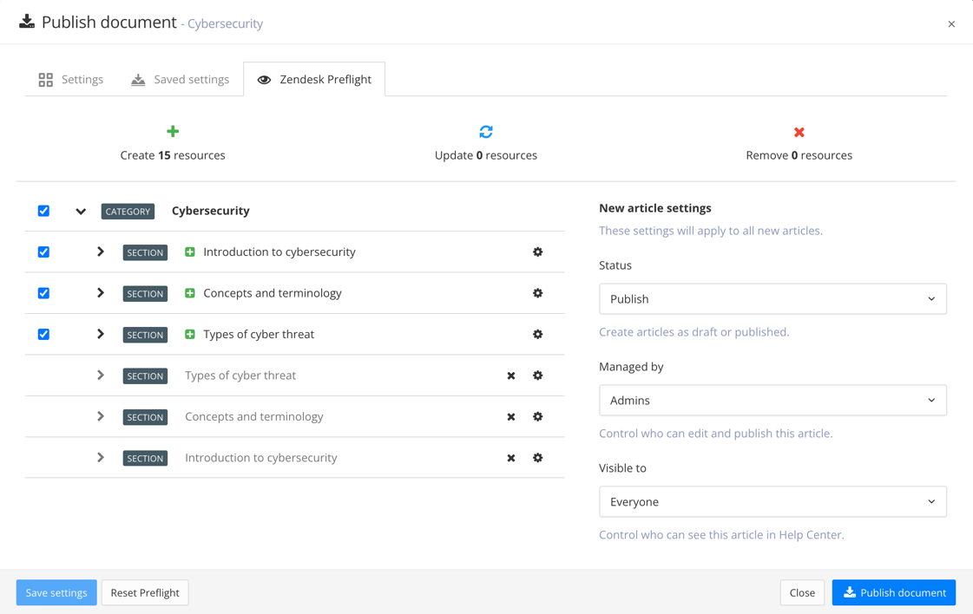Open the Visible to dropdown showing Everyone
This screenshot has width=973, height=614.
pos(772,501)
